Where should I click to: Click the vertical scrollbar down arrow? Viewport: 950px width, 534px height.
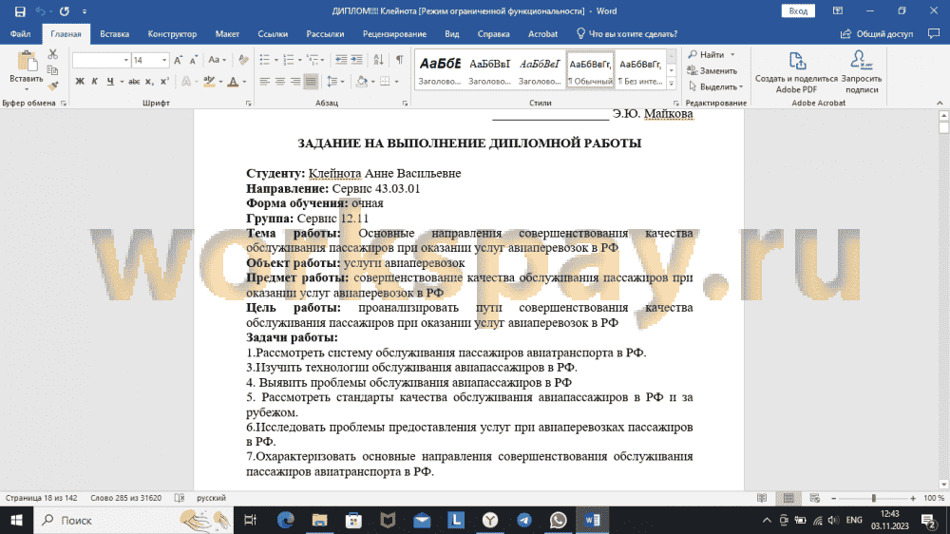pos(943,485)
